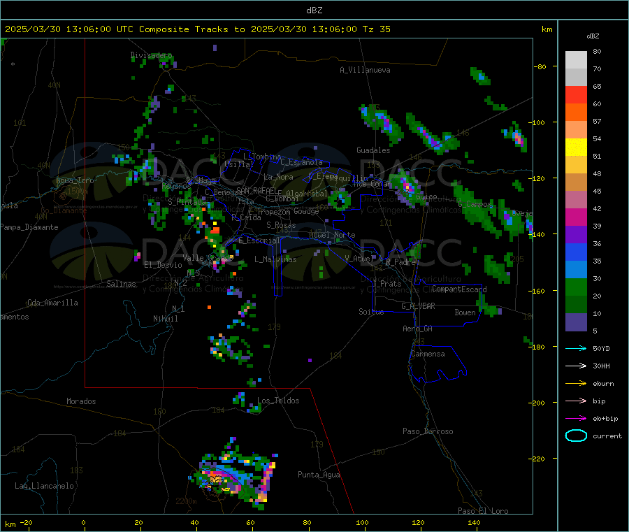Click the pink bip arrow legend icon

576,401
